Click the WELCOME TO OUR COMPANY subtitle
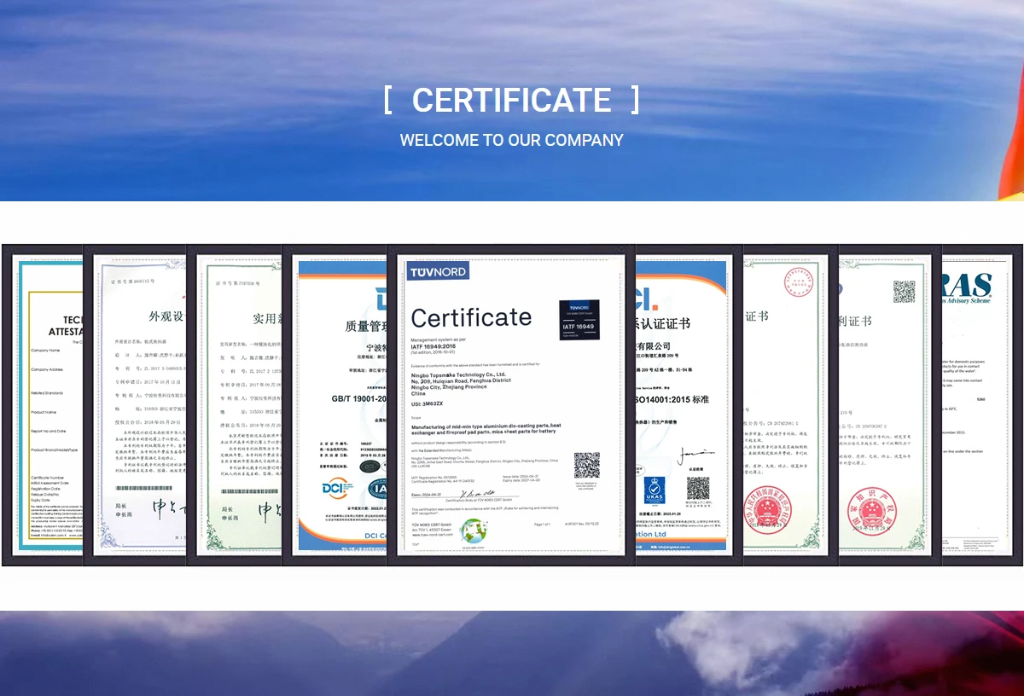 (511, 140)
